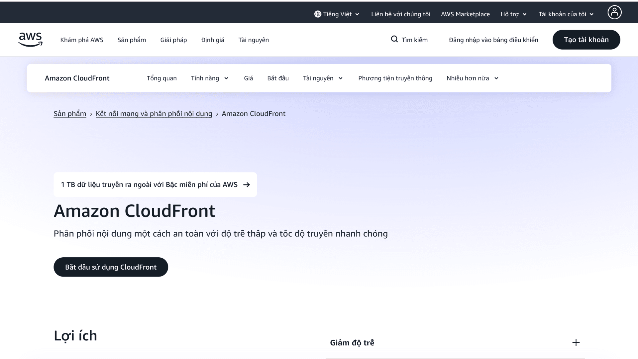This screenshot has height=359, width=638.
Task: Go to Tổng quan tab
Action: click(161, 78)
